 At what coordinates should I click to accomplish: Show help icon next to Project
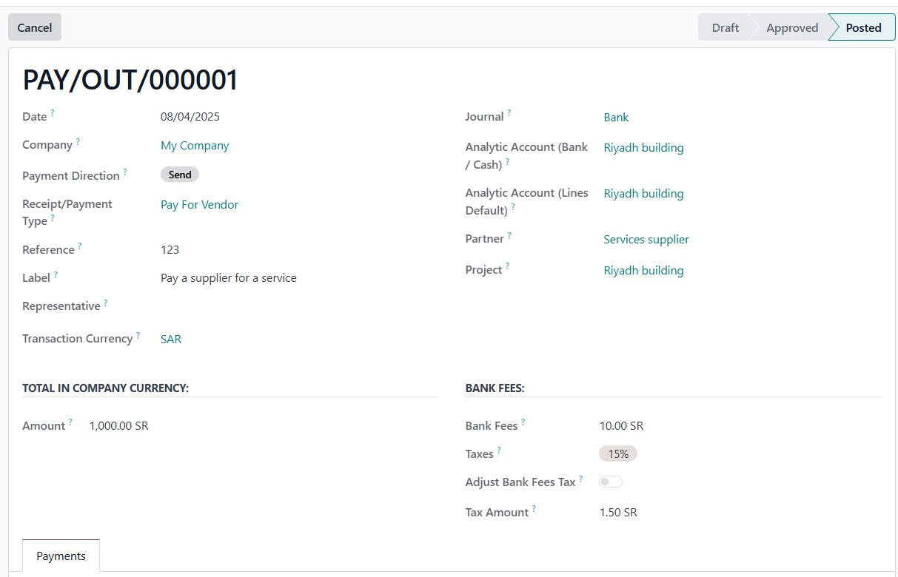tap(508, 266)
